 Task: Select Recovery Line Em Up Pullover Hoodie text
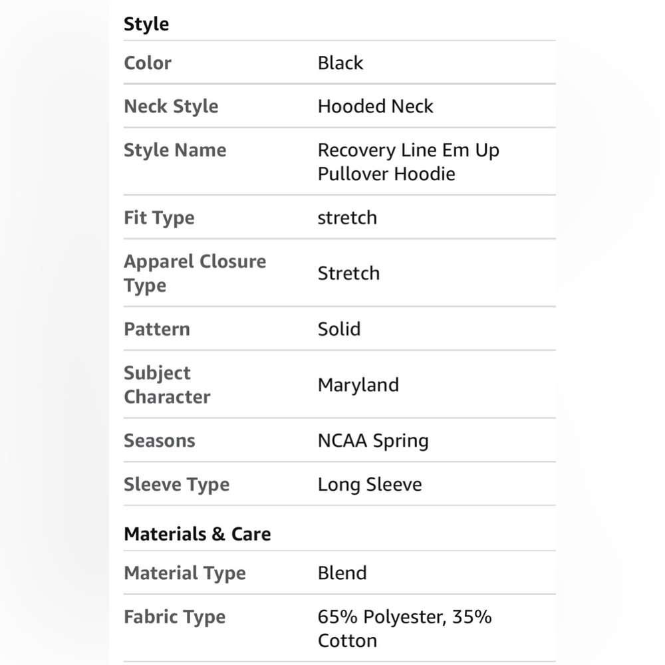[x=409, y=162]
